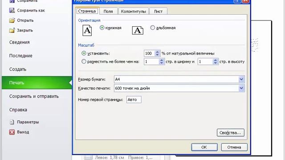This screenshot has width=285, height=160.
Task: Click the Сохранить как menu entry
Action: pos(31,11)
